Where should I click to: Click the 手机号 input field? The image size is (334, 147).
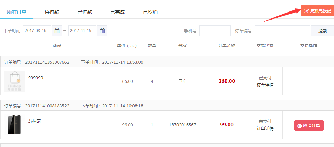pos(215,31)
